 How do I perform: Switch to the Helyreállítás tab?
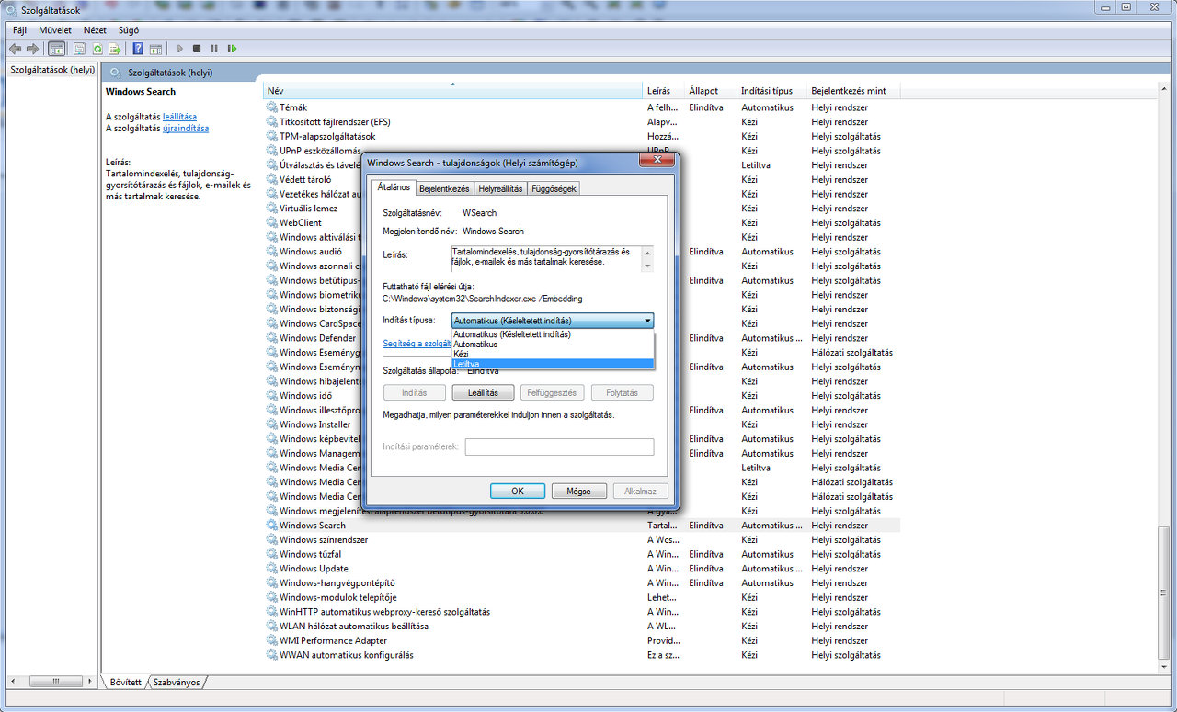click(x=500, y=188)
